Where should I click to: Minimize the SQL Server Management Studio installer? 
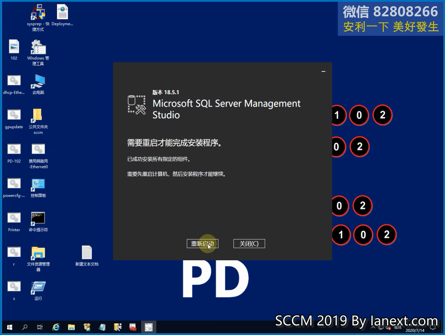click(323, 72)
